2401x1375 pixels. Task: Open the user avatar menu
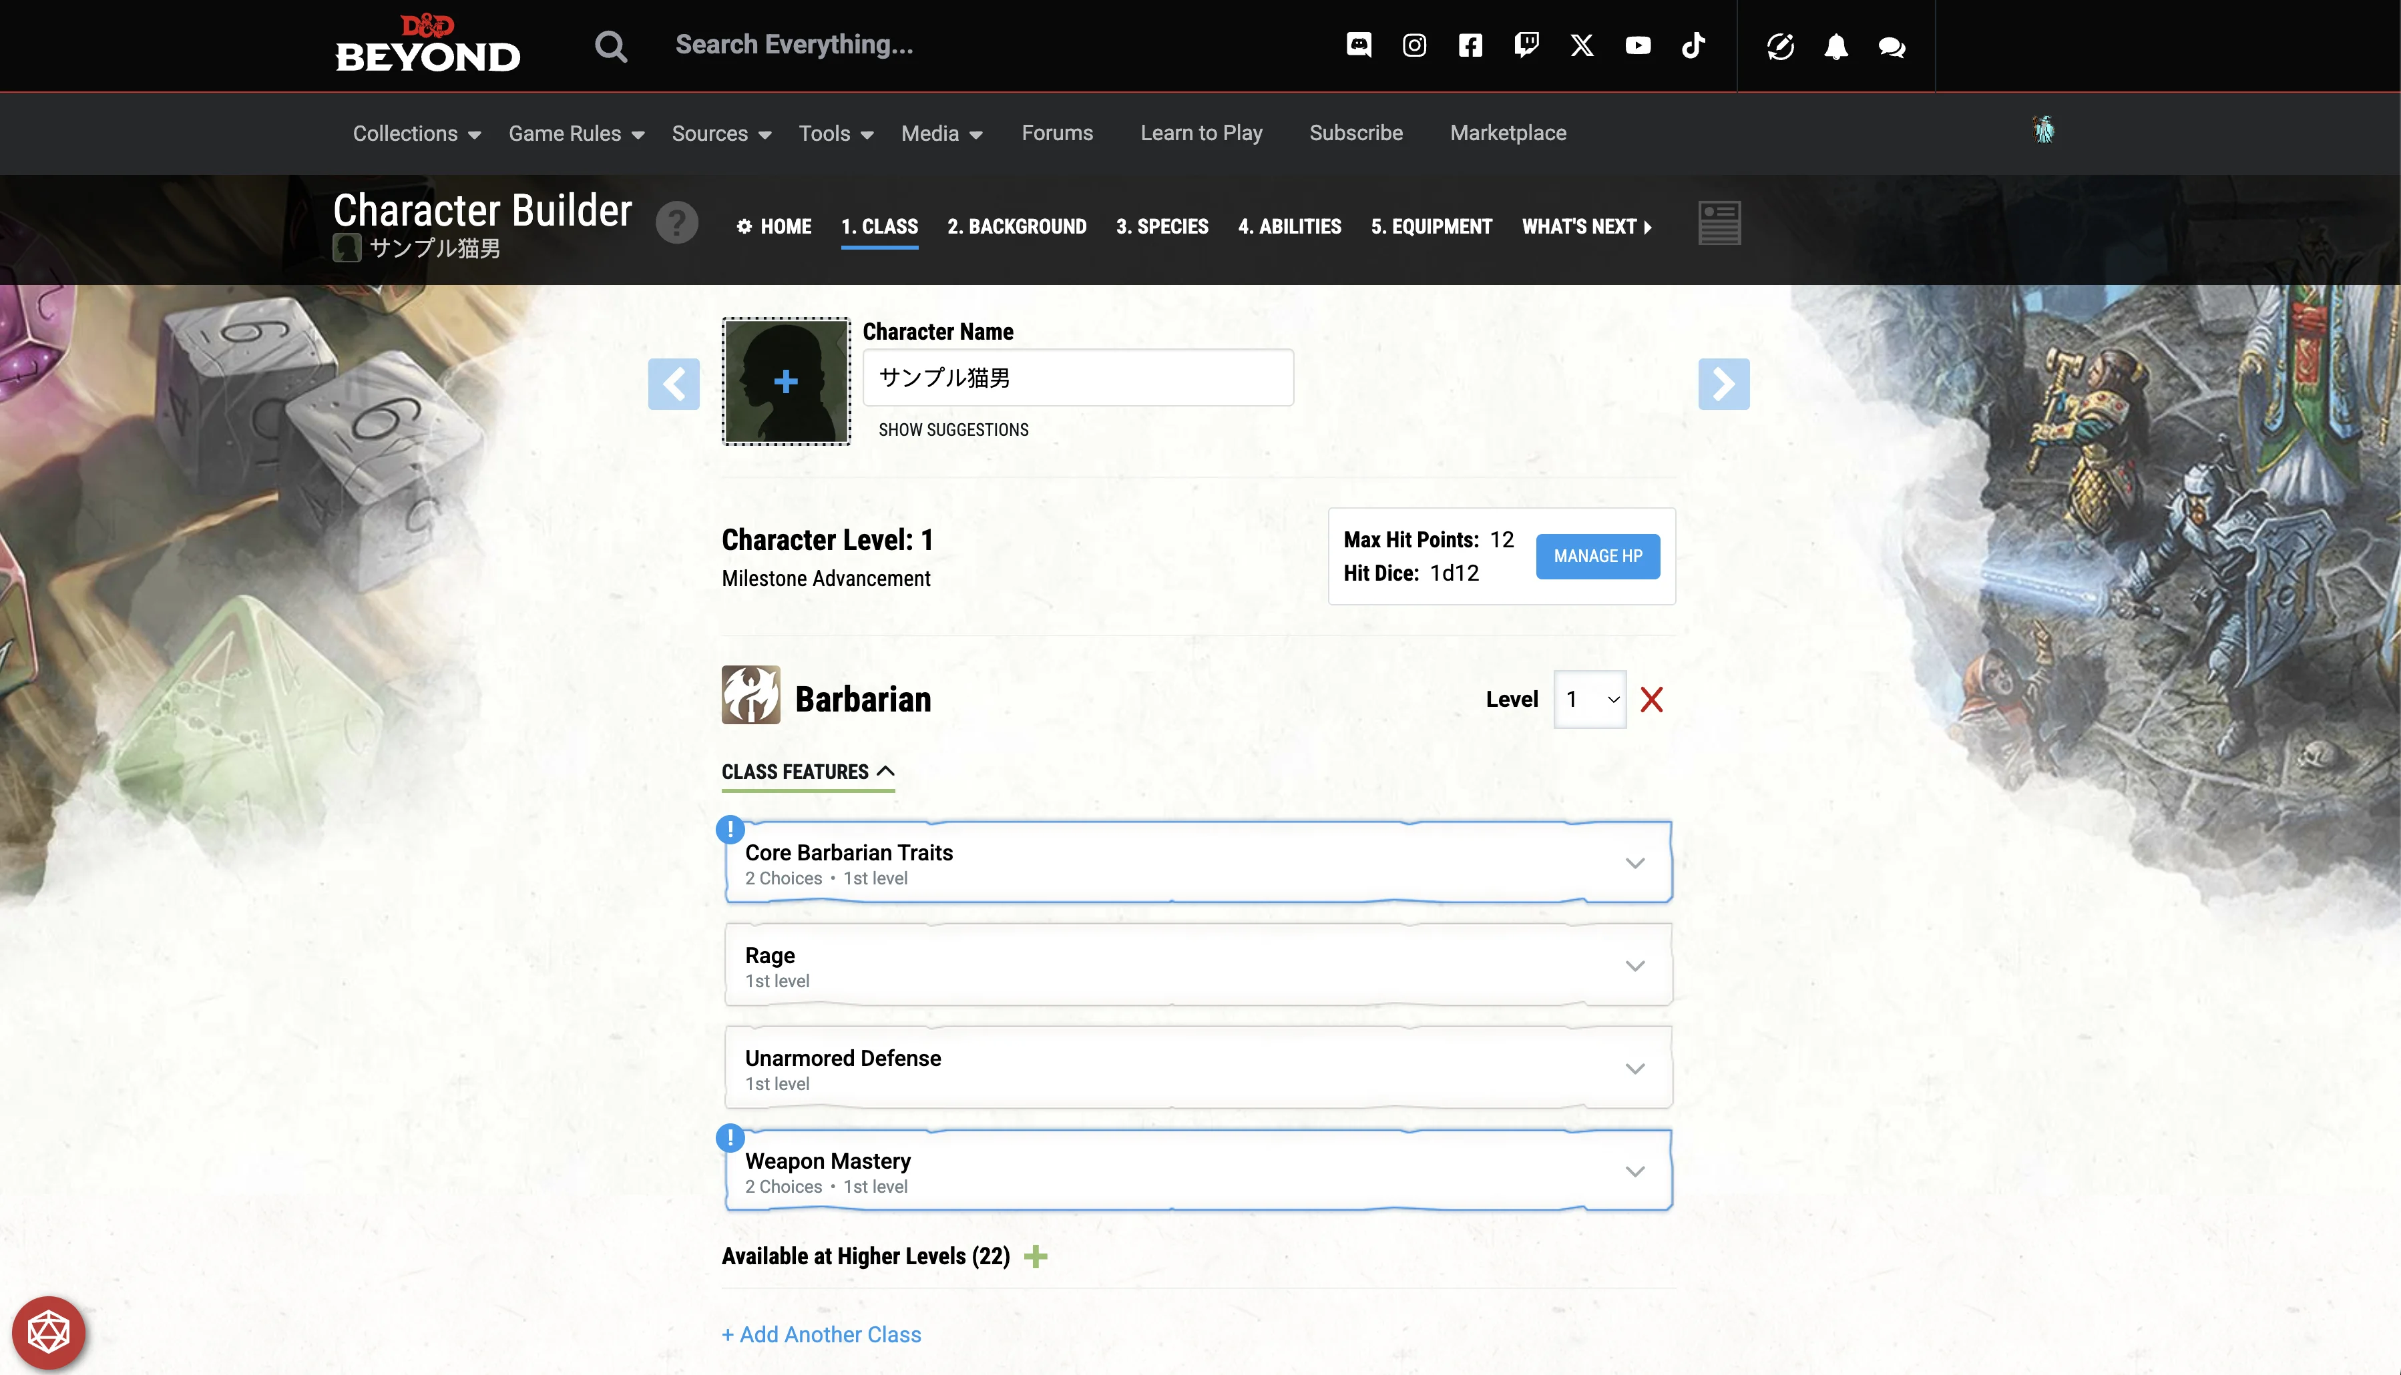(2044, 129)
